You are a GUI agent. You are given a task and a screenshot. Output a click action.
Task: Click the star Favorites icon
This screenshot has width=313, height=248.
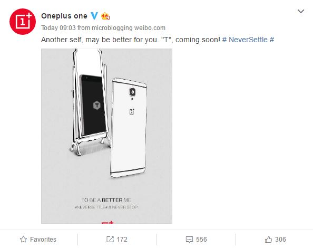23,239
